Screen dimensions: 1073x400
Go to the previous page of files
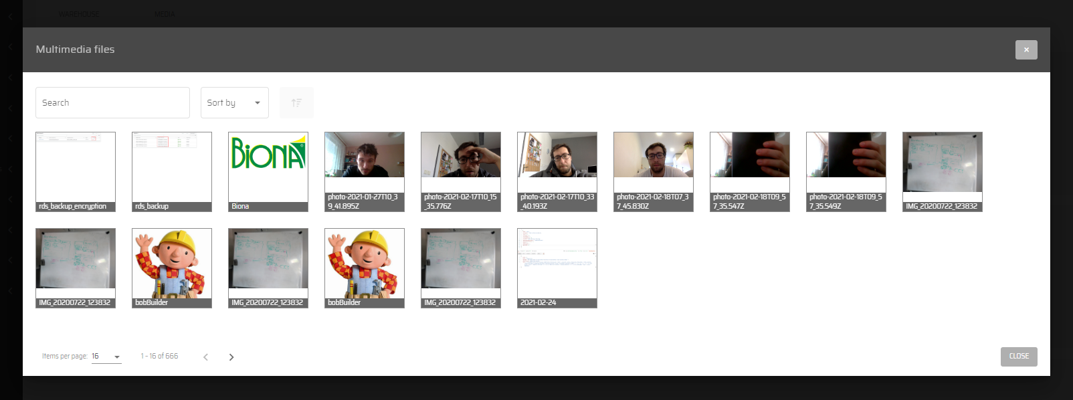pos(206,357)
